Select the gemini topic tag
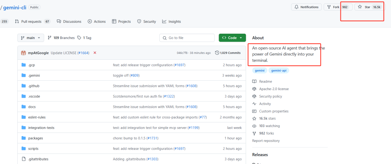The width and height of the screenshot is (391, 164). coord(260,71)
